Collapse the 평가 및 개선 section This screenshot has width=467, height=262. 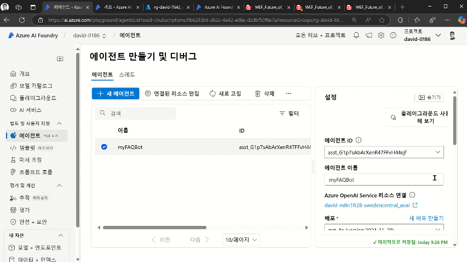pos(59,186)
